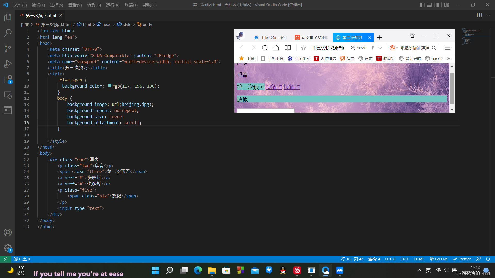Open the 查看(V) menu
This screenshot has width=495, height=278.
(75, 5)
